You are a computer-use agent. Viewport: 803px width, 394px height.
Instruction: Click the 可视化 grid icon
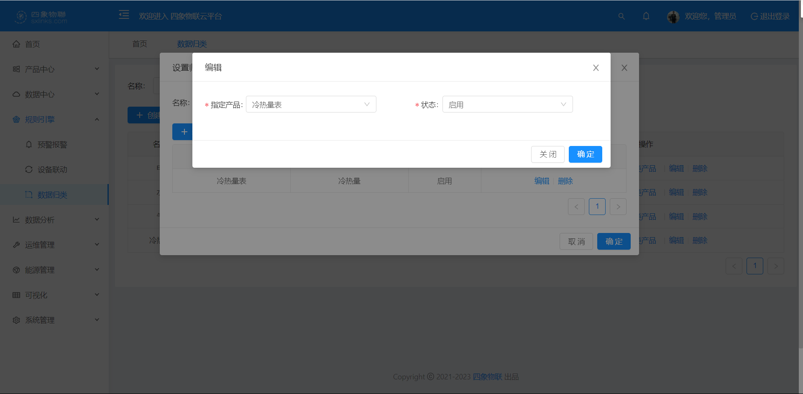click(x=16, y=294)
